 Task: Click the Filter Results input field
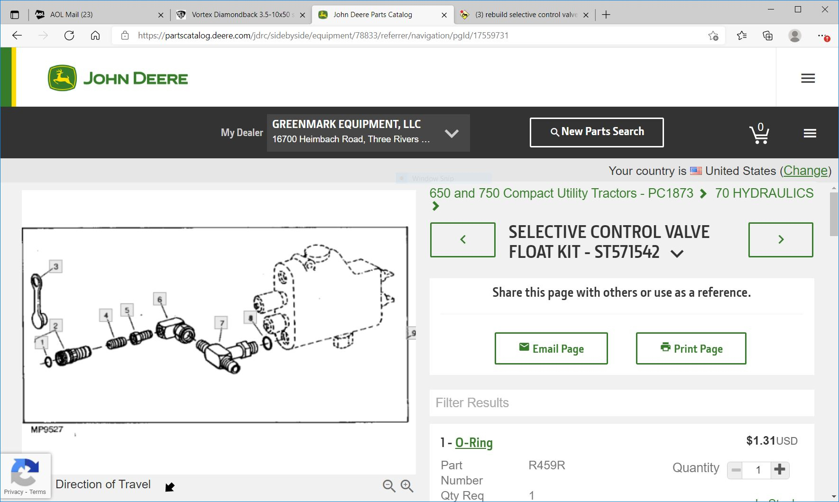(x=621, y=403)
